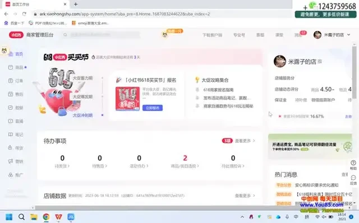Expand 店铺数据 查看更多 link
This screenshot has height=223, width=359.
[x=245, y=196]
